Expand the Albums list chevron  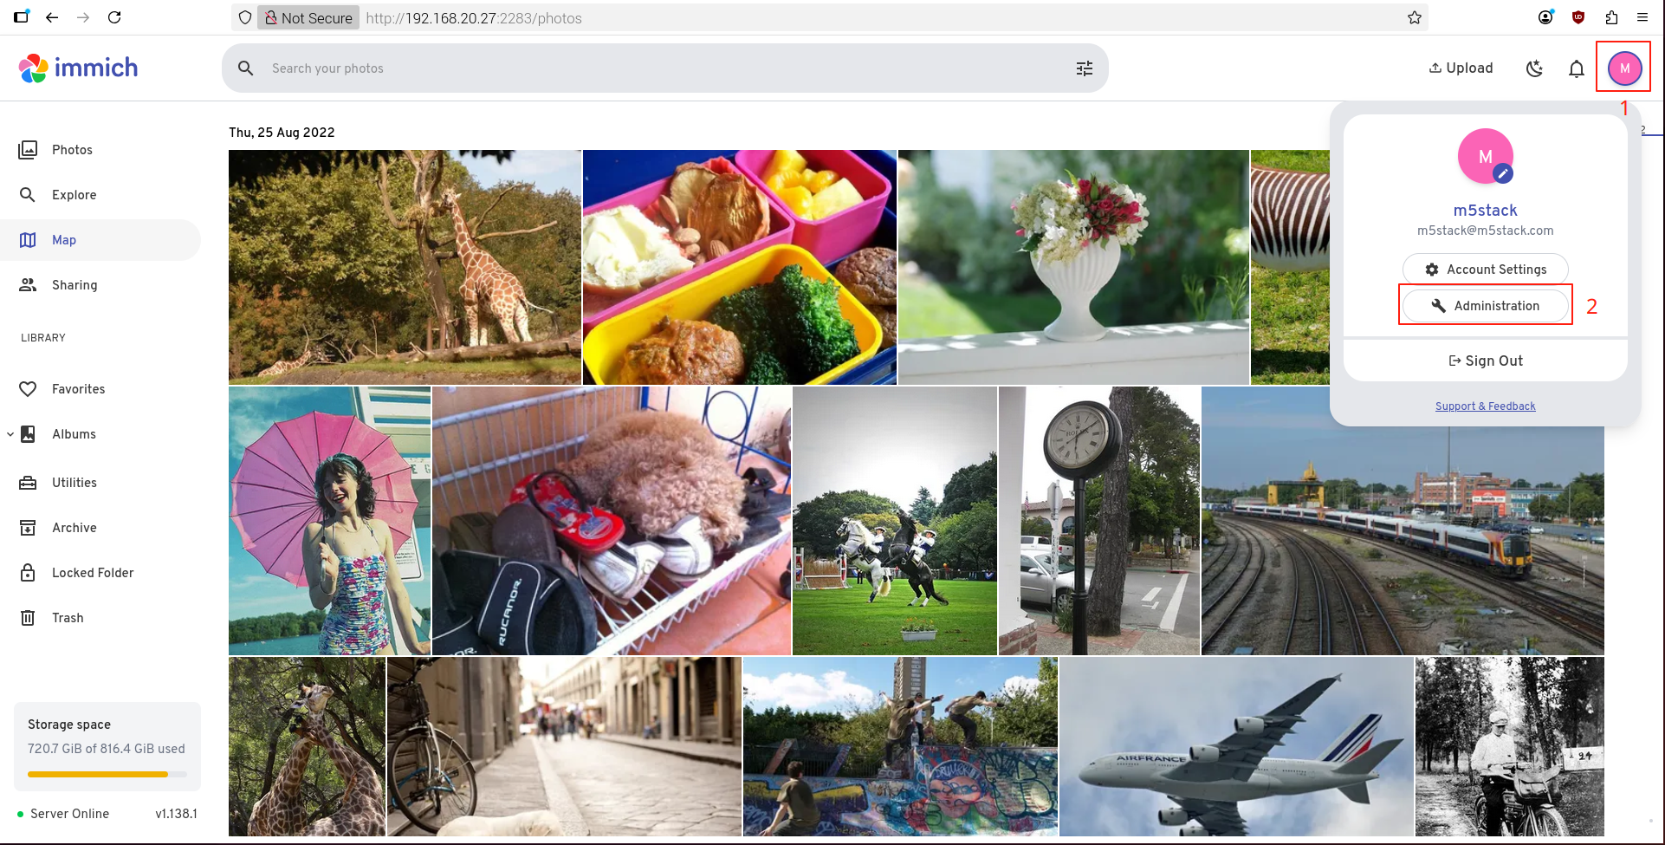click(x=10, y=434)
